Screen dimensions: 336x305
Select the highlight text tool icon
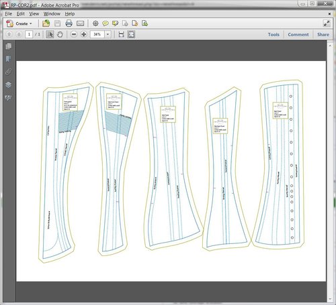[x=115, y=23]
